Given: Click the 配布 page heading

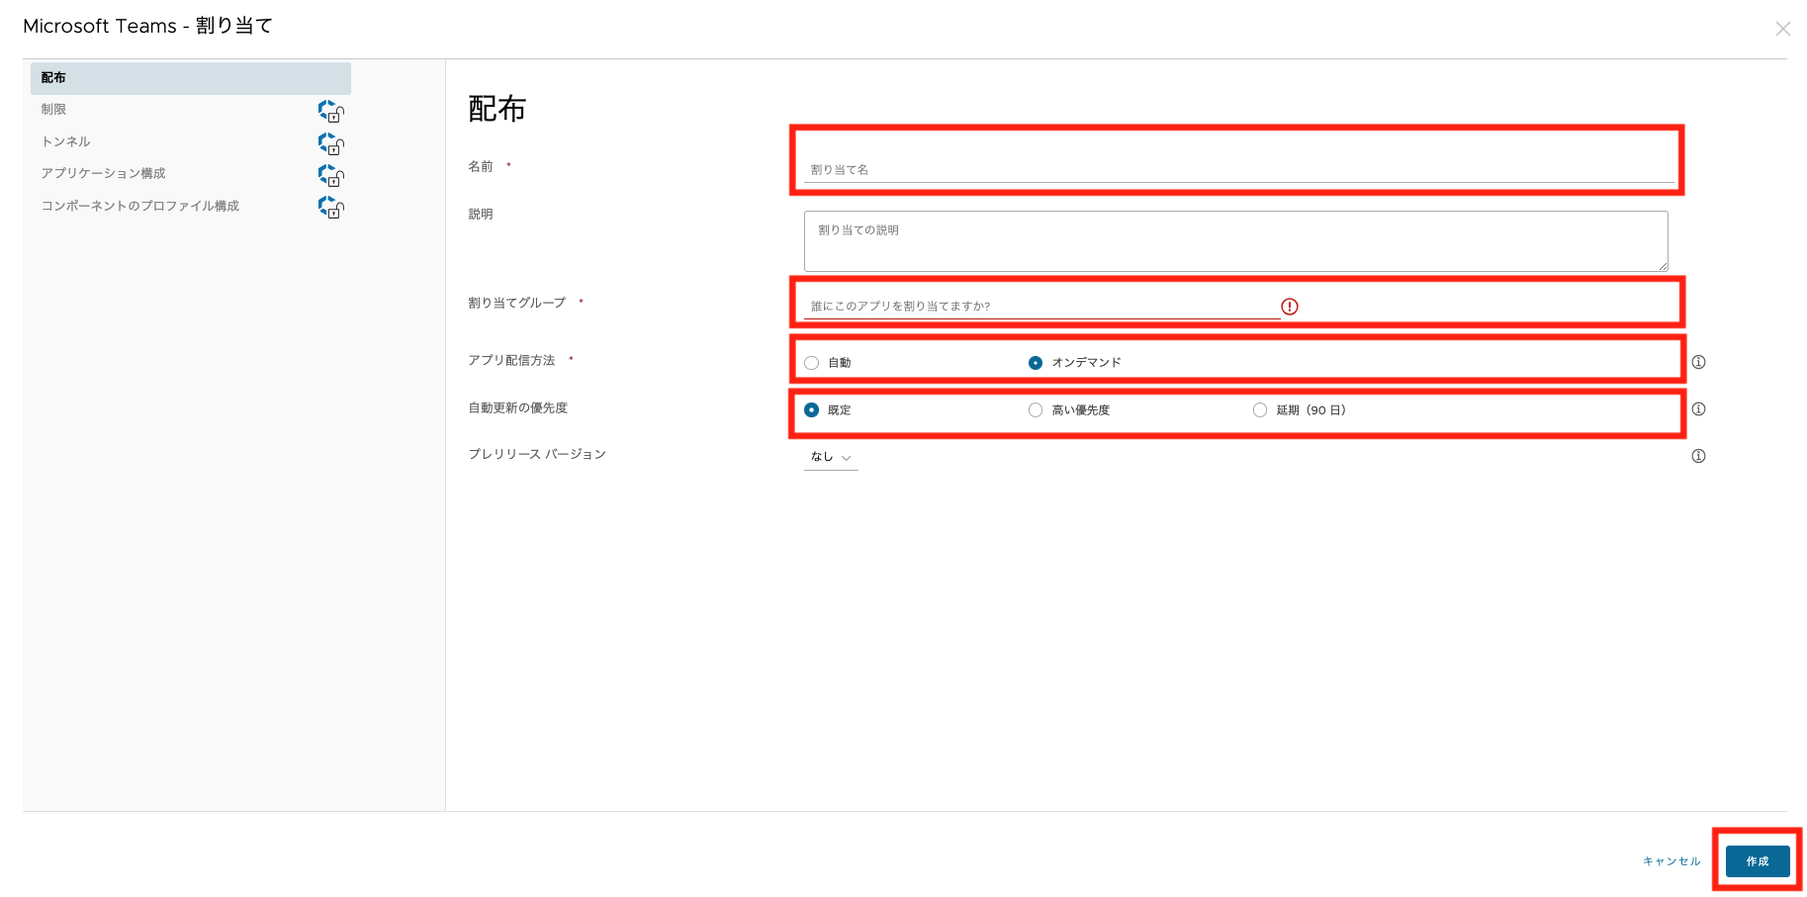Looking at the screenshot, I should (497, 109).
